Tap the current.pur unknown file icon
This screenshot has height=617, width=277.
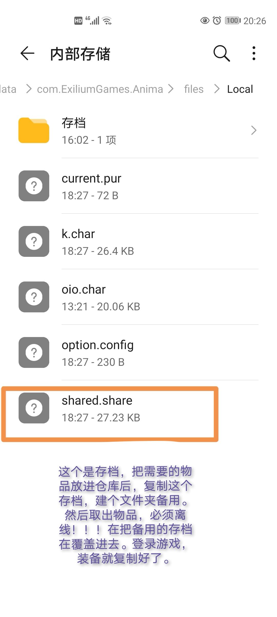(x=34, y=186)
